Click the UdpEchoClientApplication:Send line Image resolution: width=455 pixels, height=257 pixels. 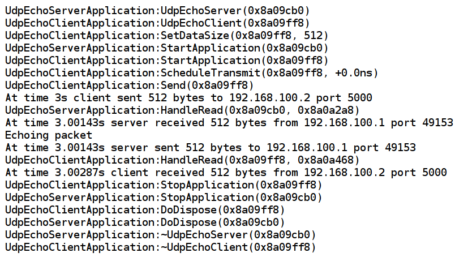pyautogui.click(x=130, y=85)
